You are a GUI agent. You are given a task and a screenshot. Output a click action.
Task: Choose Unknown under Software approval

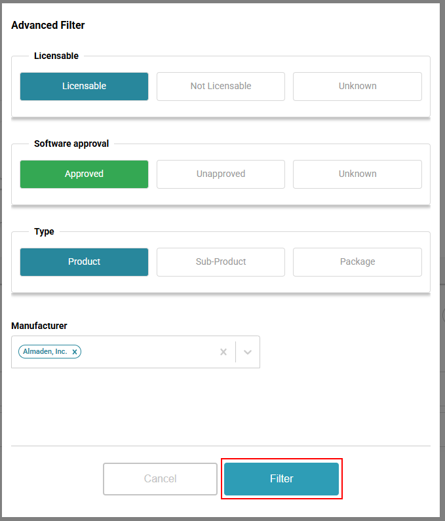click(x=357, y=174)
